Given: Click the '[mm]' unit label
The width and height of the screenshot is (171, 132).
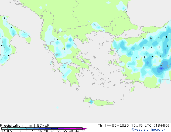Looking at the screenshot, I should [30, 126].
